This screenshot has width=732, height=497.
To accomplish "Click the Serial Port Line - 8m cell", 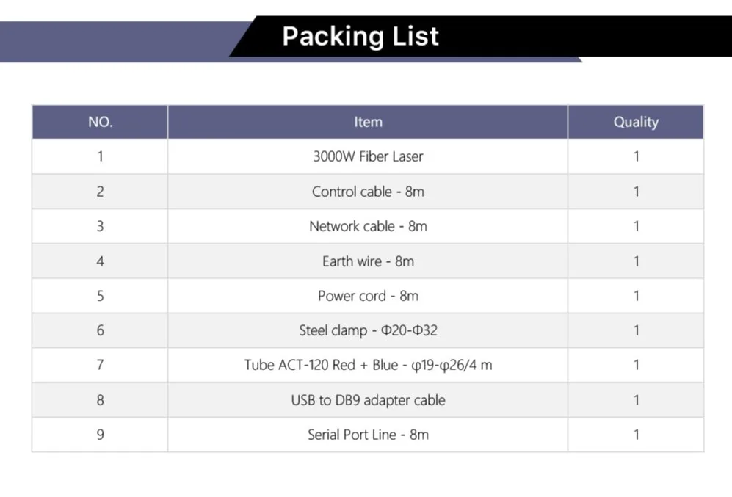I will pos(368,435).
